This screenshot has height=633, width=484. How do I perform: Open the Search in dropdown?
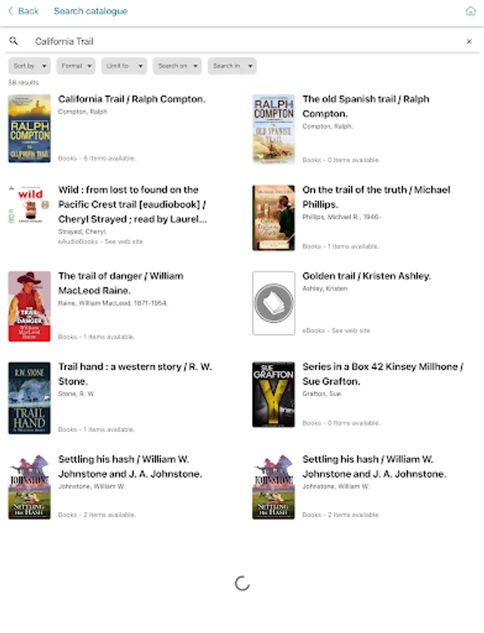pyautogui.click(x=232, y=66)
